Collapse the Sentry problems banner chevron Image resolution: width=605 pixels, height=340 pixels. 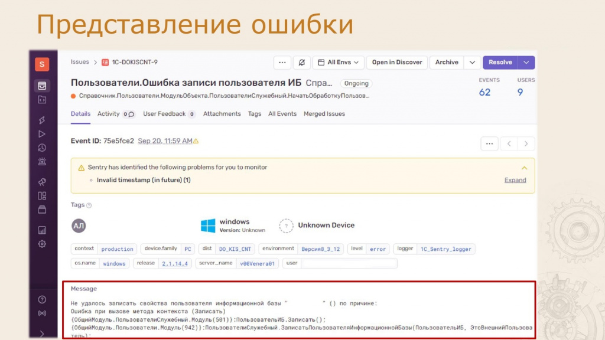pyautogui.click(x=525, y=168)
